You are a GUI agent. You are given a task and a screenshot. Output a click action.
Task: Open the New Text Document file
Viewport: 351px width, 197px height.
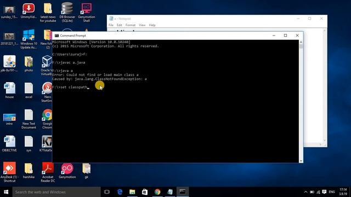tap(29, 119)
